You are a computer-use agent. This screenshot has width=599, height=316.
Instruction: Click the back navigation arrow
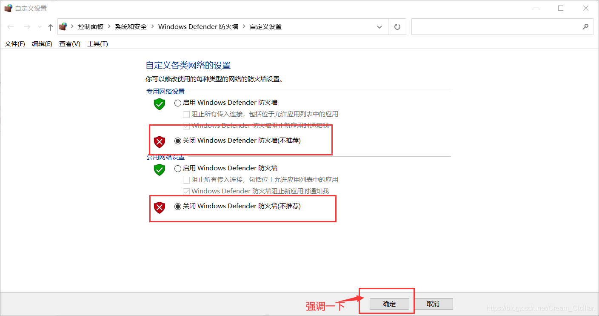click(11, 27)
